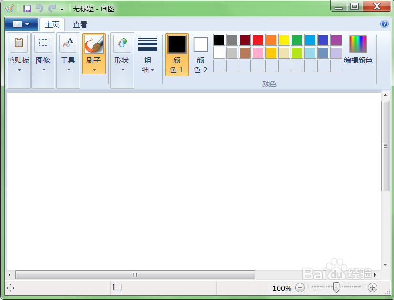This screenshot has height=300, width=394.
Task: Open Paint help question mark icon
Action: pos(384,24)
